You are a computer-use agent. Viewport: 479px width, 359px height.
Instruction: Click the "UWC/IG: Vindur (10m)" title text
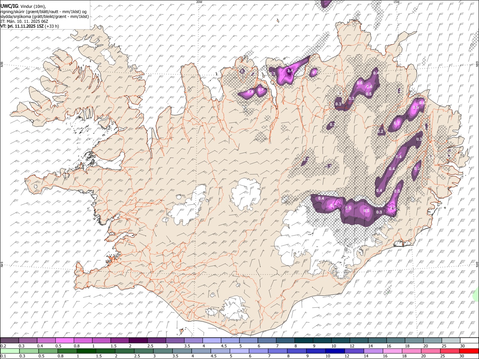[23, 6]
